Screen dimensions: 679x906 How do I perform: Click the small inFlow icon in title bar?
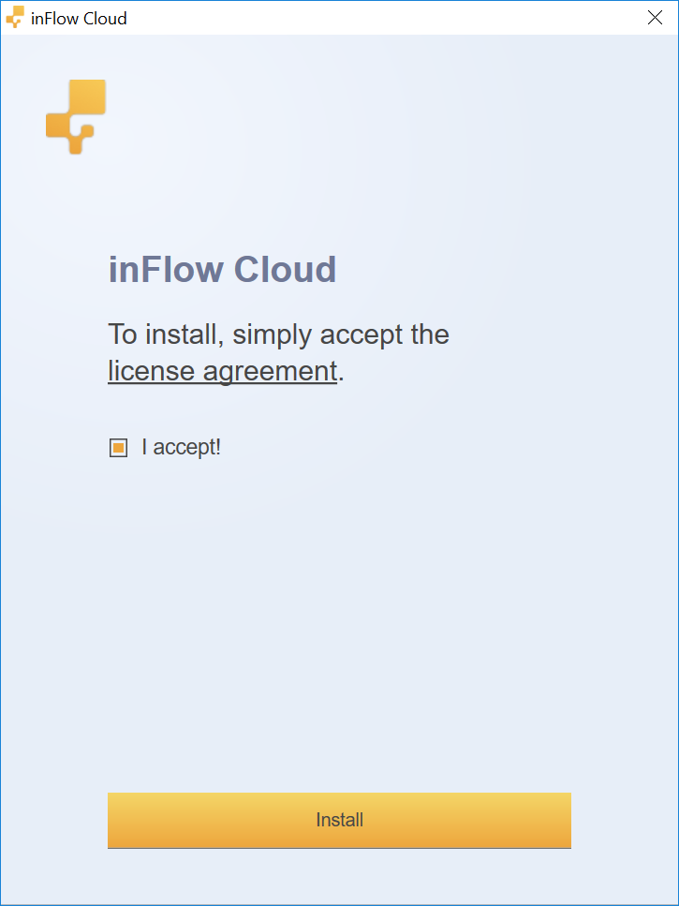point(15,18)
